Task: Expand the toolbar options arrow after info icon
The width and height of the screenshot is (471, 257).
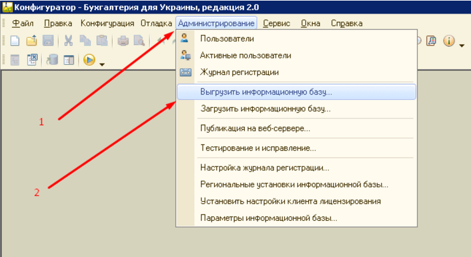Action: 461,46
